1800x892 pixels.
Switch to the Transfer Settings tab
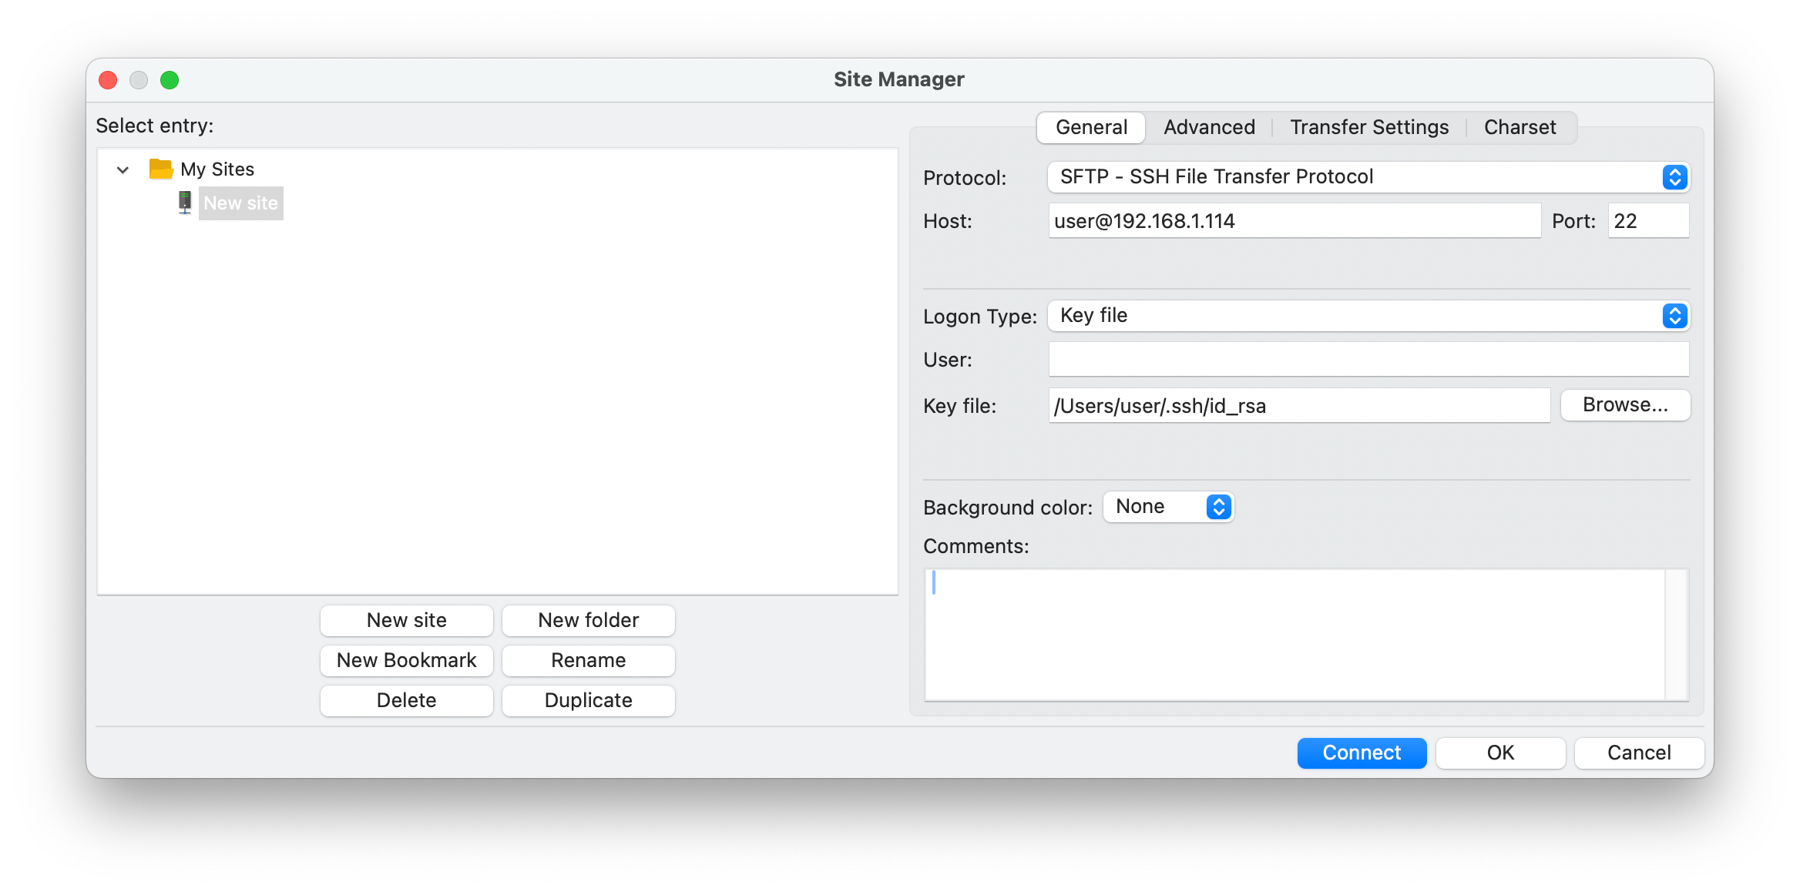pos(1368,127)
